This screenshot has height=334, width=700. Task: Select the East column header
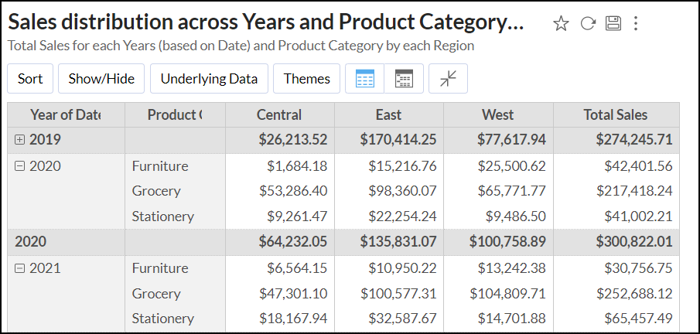pos(388,115)
